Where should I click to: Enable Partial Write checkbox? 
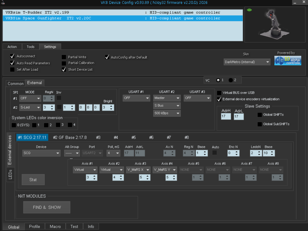coord(64,57)
